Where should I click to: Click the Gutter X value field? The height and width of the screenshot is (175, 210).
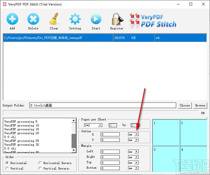(x=110, y=134)
